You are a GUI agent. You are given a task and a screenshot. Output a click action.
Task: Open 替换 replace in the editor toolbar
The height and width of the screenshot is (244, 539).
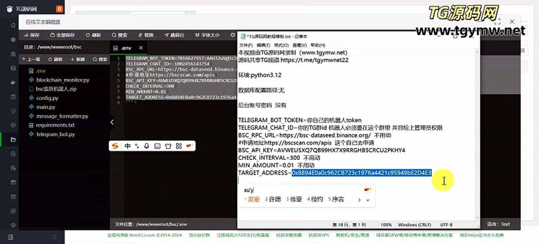click(x=146, y=35)
